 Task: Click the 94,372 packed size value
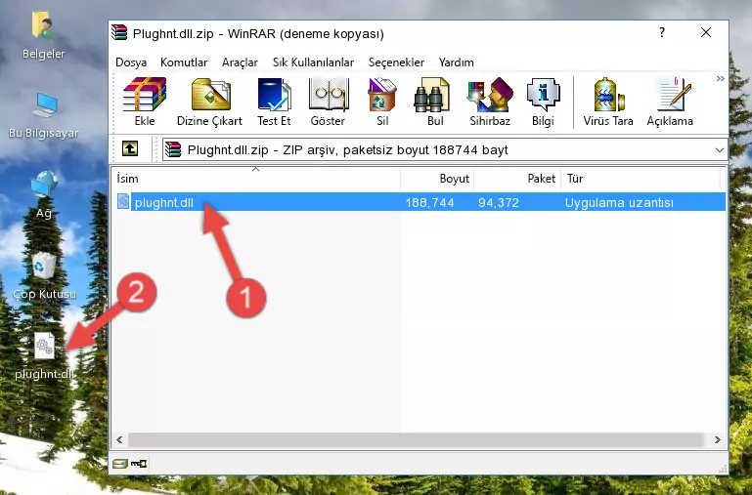coord(499,202)
